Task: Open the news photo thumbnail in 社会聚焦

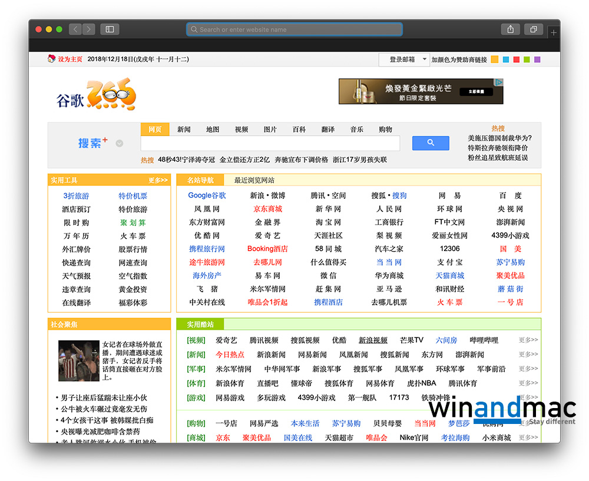Action: pos(78,361)
